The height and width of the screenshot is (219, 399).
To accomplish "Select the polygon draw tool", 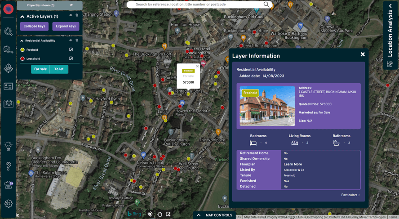I will (x=168, y=214).
